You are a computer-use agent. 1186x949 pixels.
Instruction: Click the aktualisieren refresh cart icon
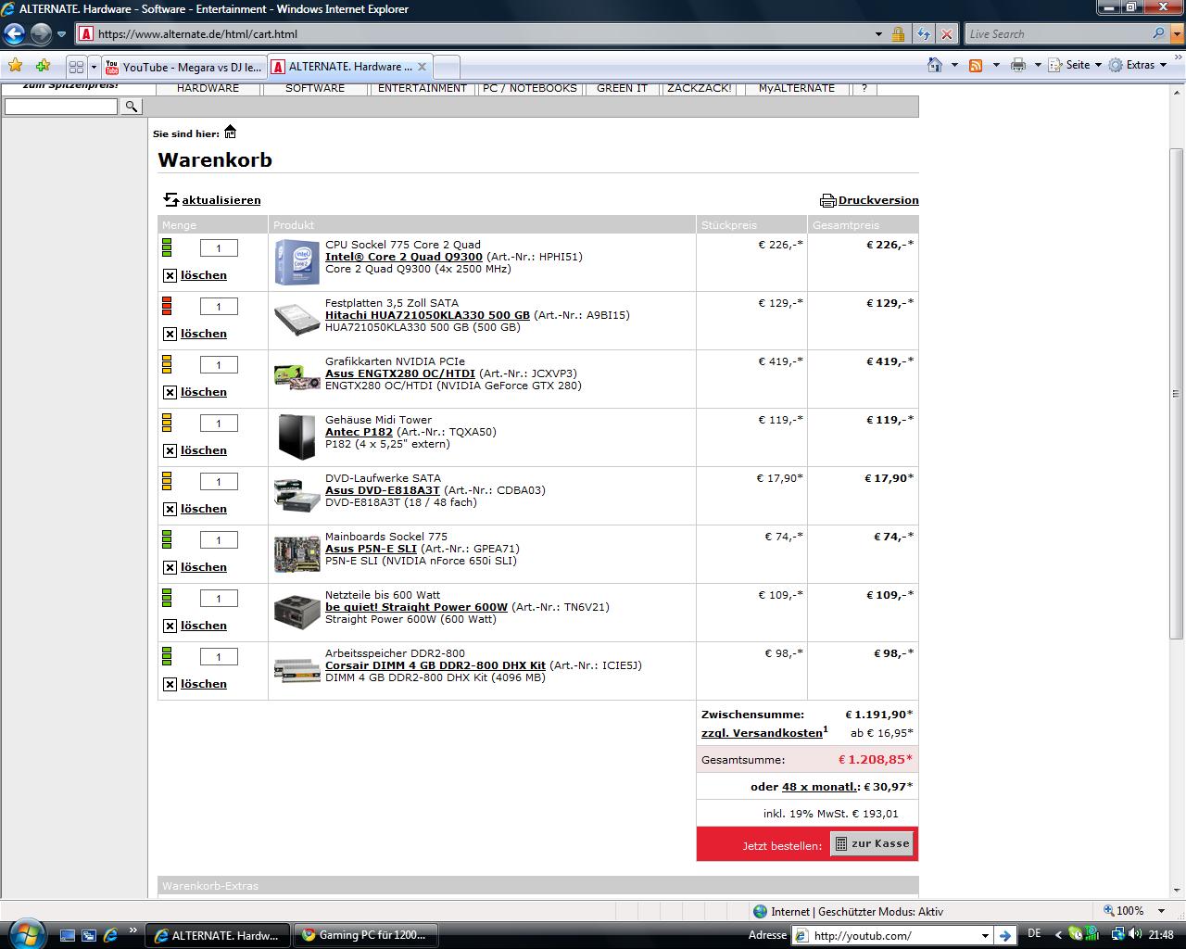[170, 199]
